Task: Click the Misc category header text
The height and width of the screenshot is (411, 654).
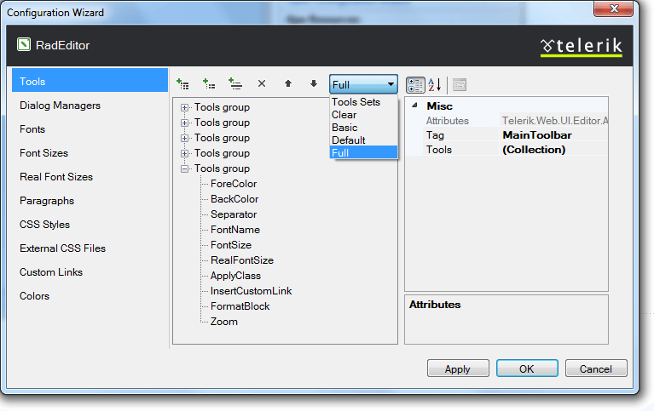Action: pos(439,106)
